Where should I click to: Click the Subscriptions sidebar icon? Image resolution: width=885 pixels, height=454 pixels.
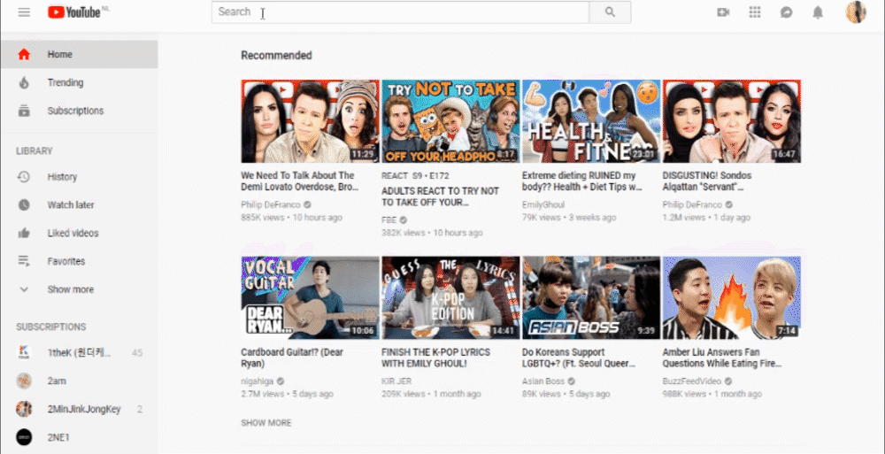point(24,111)
